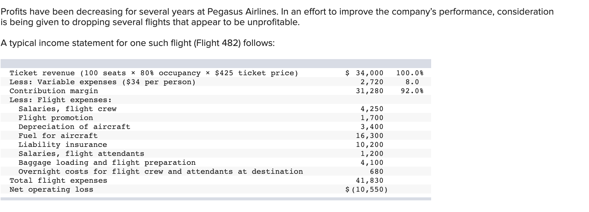
Task: Click the 41,830 total flight expenses
Action: tap(370, 181)
